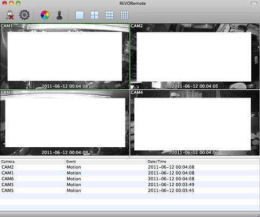Click the disconnect plug icon in toolbar
This screenshot has height=217, width=260.
point(10,15)
